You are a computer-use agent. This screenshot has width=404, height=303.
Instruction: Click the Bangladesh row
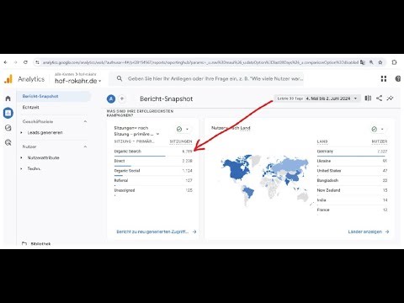352,180
